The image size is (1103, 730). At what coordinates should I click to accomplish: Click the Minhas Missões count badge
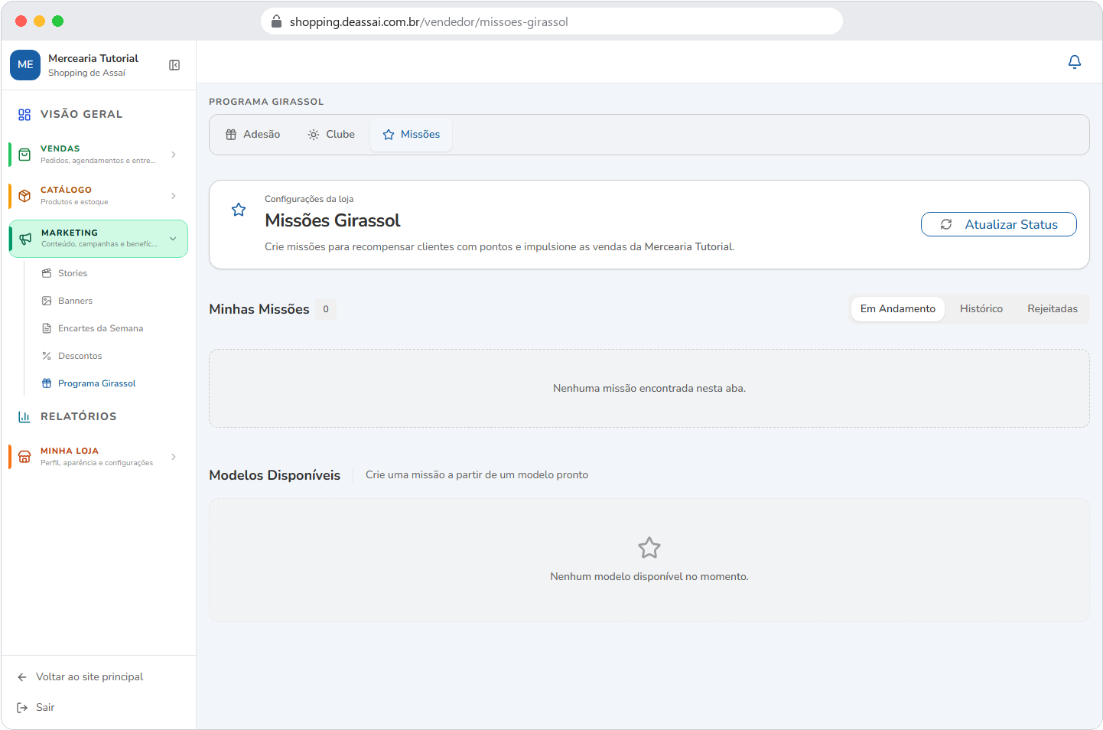326,309
